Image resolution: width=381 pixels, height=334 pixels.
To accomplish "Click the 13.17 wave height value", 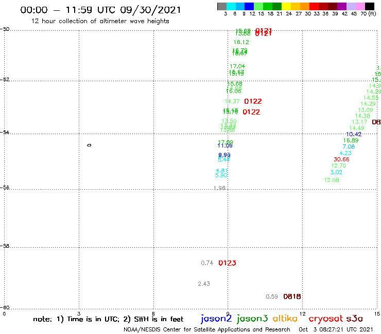I will click(x=359, y=122).
